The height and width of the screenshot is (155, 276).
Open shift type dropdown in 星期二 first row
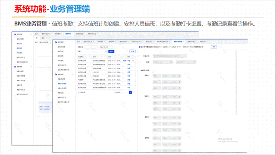157,97
